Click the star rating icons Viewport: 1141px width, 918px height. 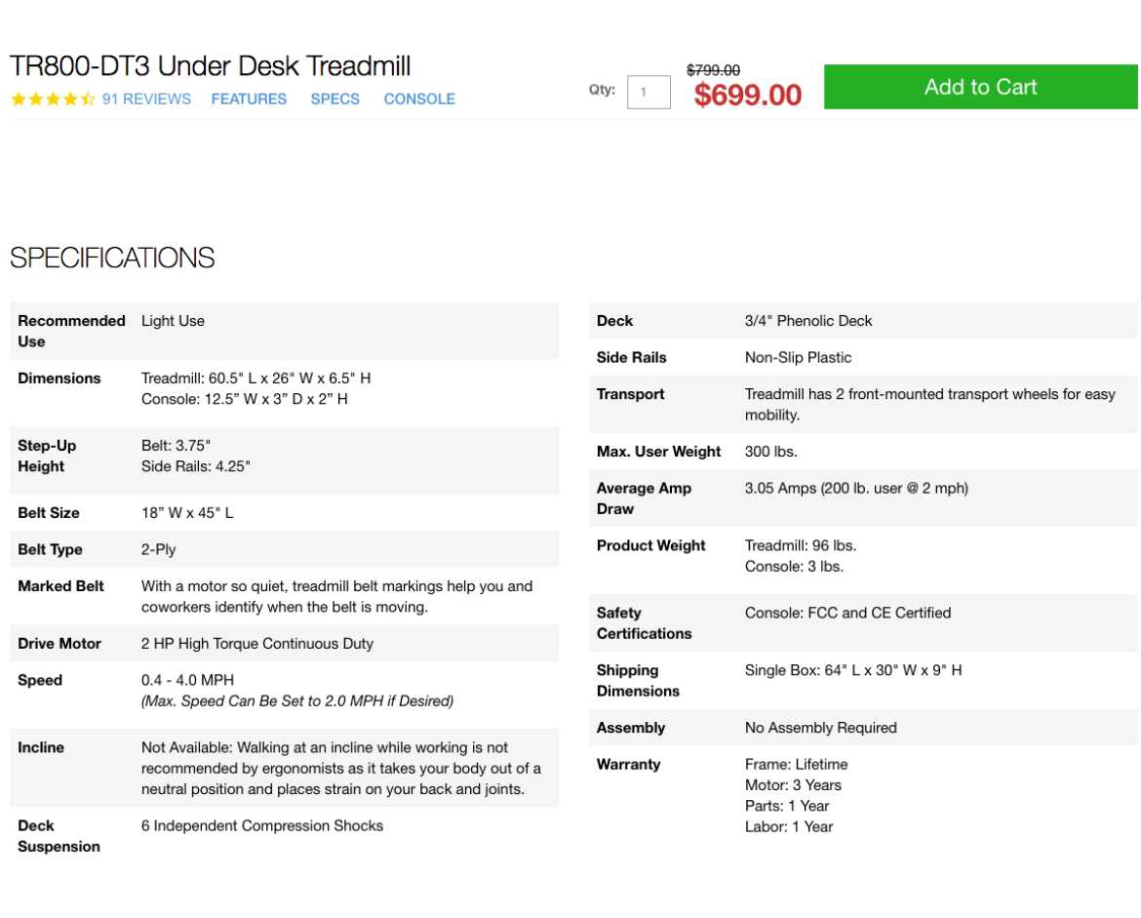[53, 100]
